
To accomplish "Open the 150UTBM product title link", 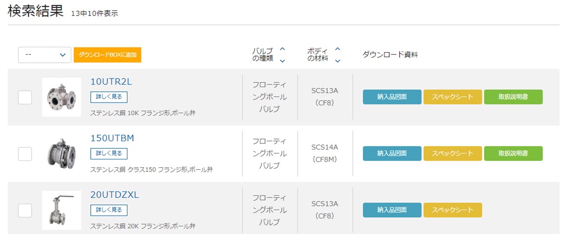I will pyautogui.click(x=112, y=138).
